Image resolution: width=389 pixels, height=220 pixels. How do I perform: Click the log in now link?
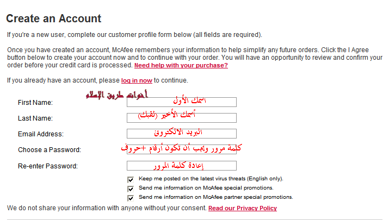point(137,80)
